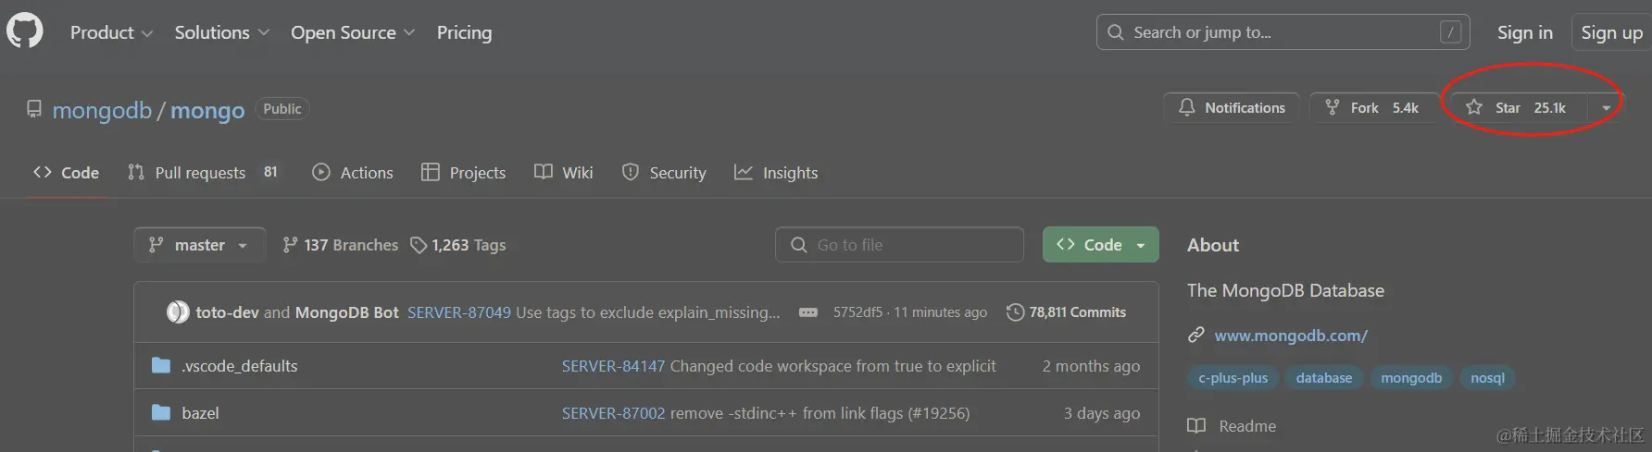The image size is (1652, 452).
Task: Open the Actions tab
Action: tap(353, 173)
